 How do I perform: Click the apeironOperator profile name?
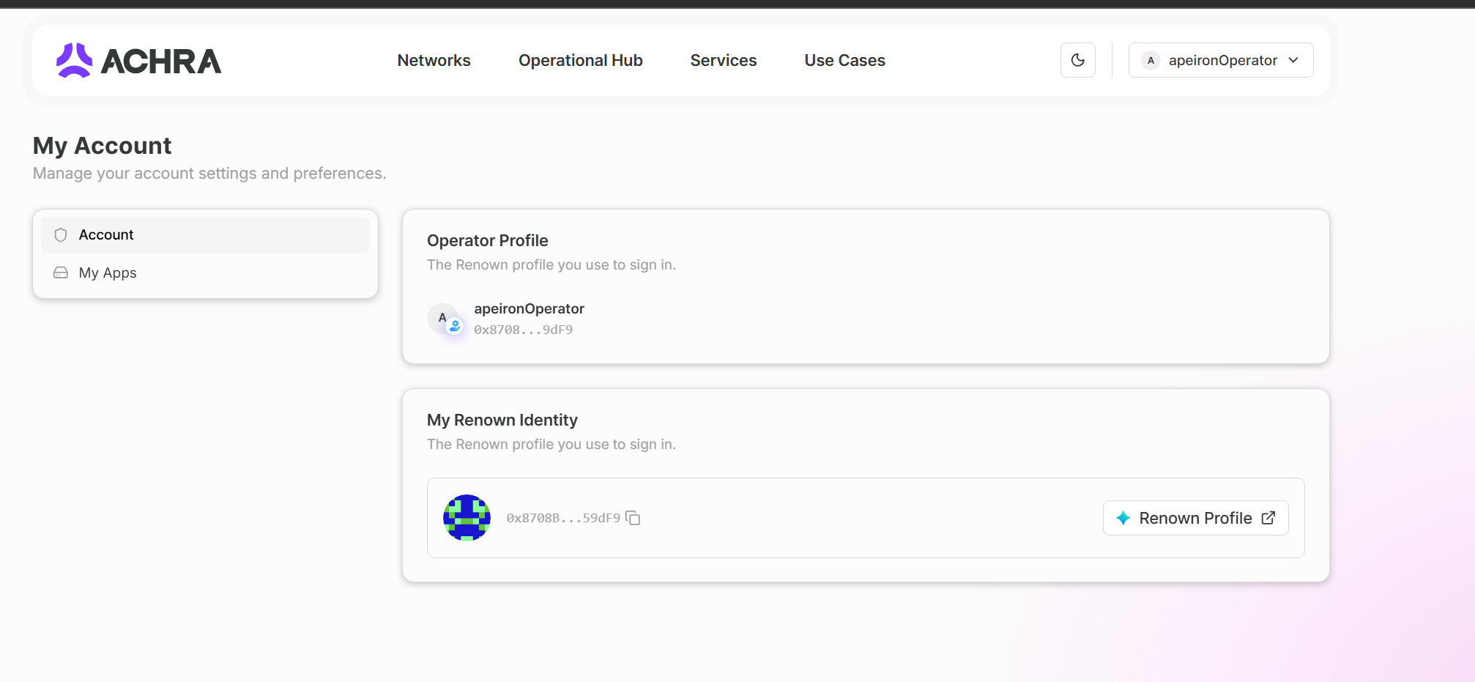529,308
